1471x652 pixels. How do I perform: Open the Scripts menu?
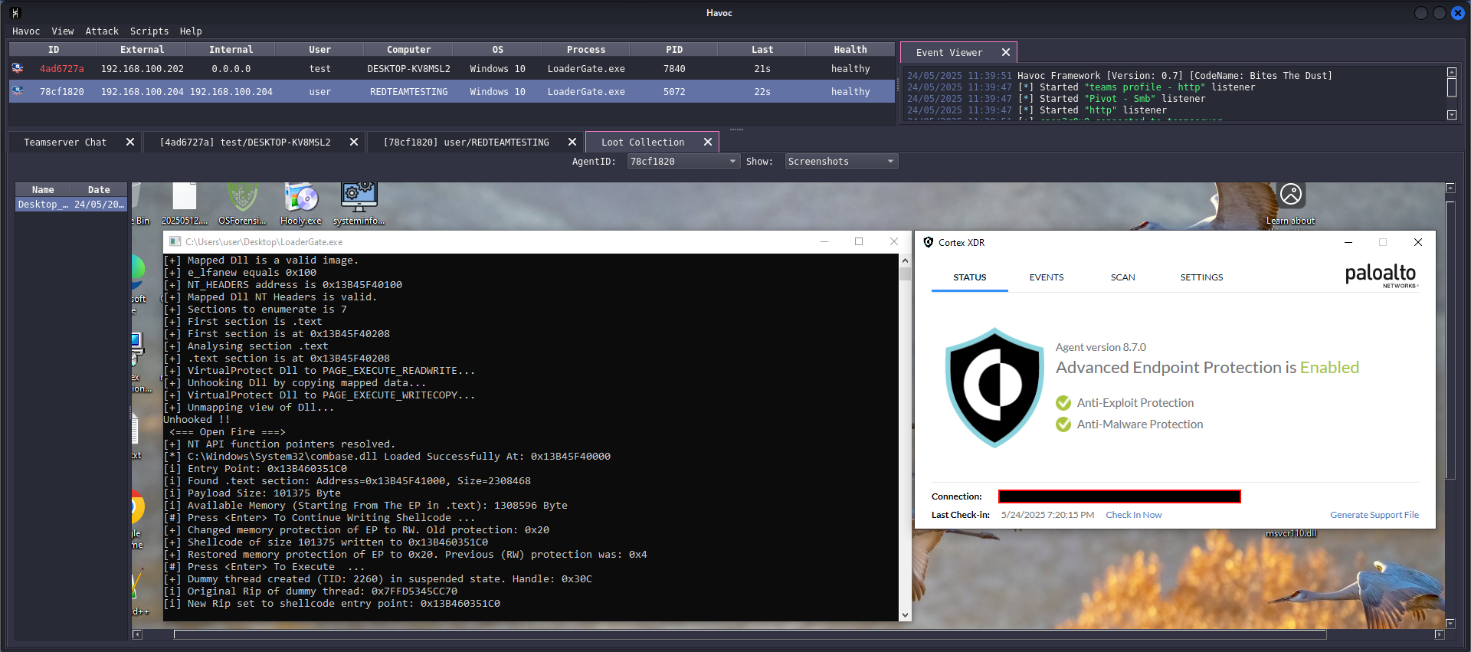[149, 31]
